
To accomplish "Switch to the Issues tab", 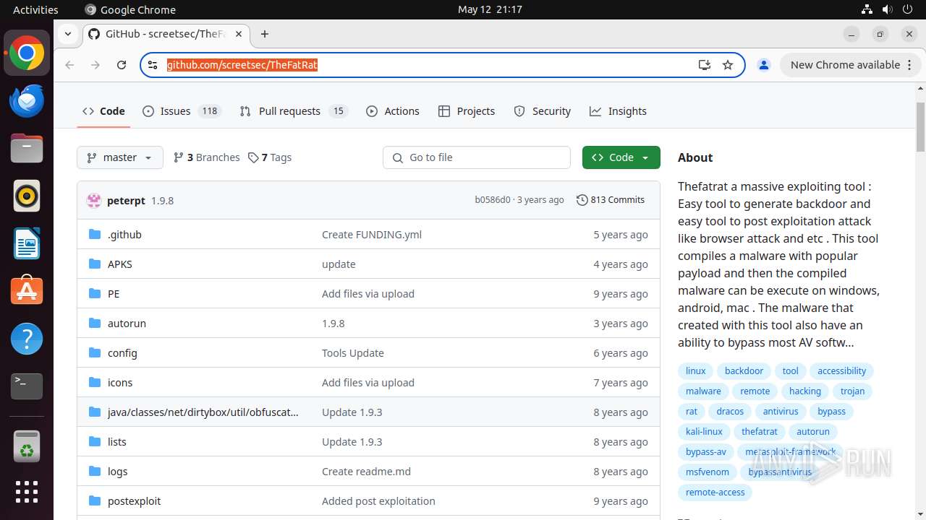I will coord(182,111).
